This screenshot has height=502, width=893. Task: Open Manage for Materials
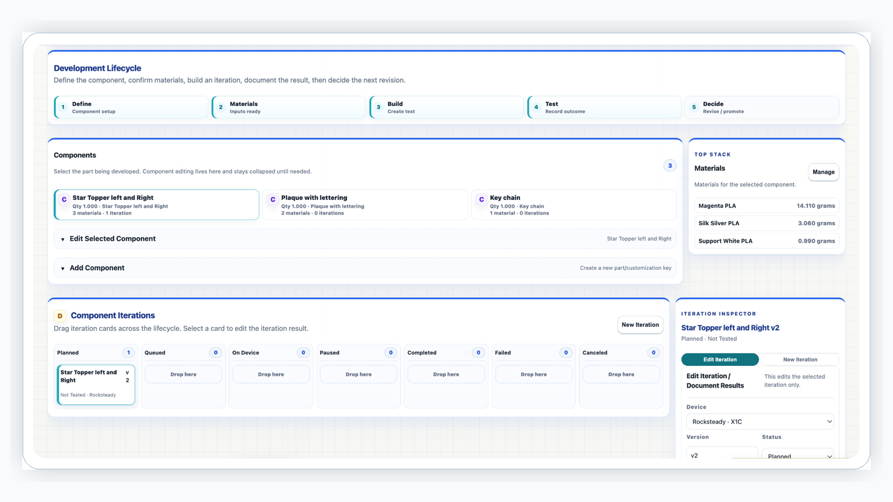click(x=823, y=172)
